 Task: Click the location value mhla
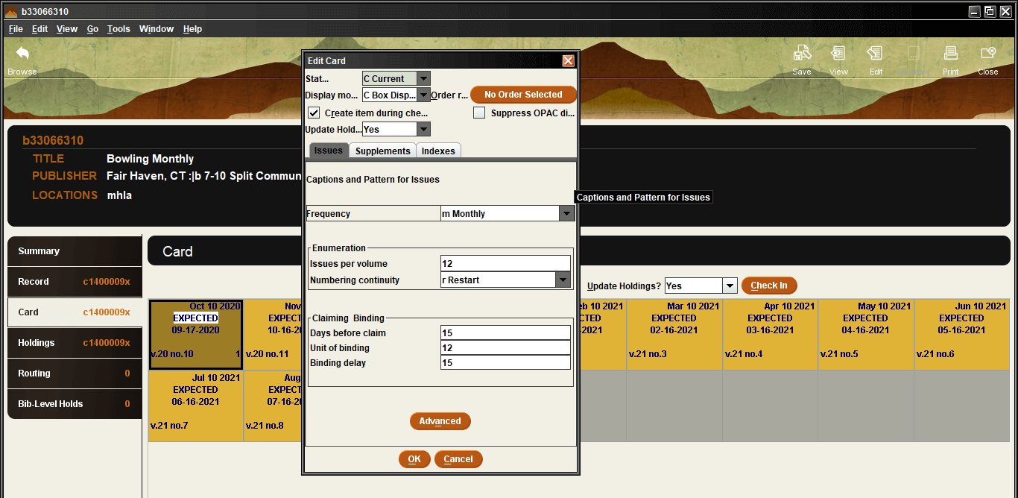(119, 195)
